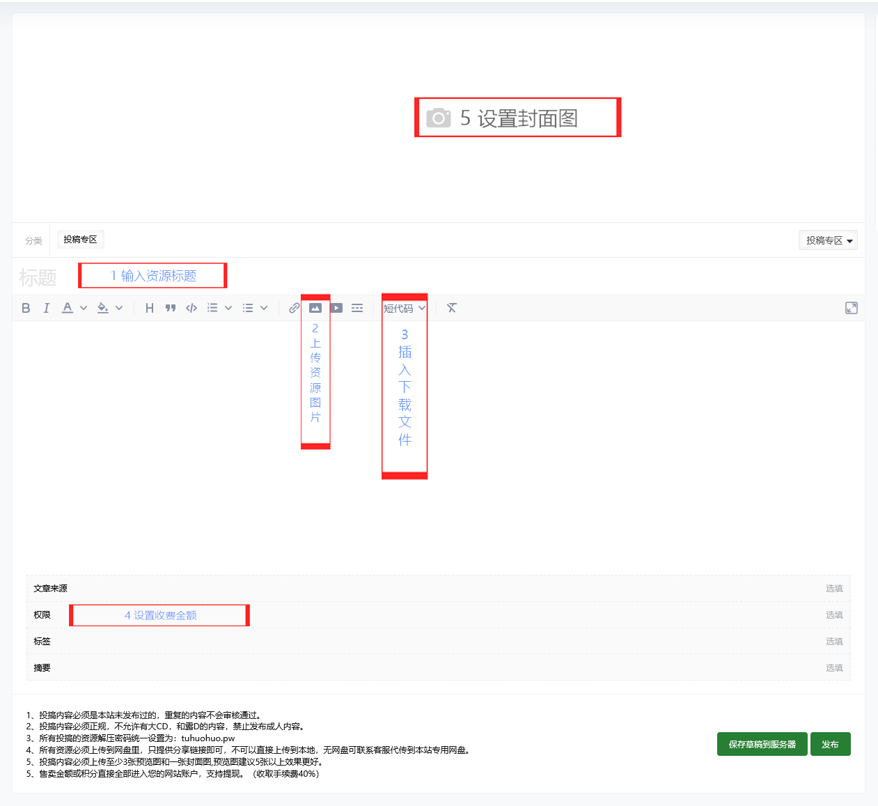Insert a blockquote with quote icon
Screen dimensions: 878x806
(x=171, y=308)
